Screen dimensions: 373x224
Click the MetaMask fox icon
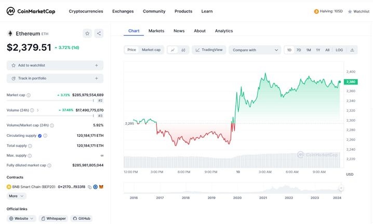pos(102,186)
